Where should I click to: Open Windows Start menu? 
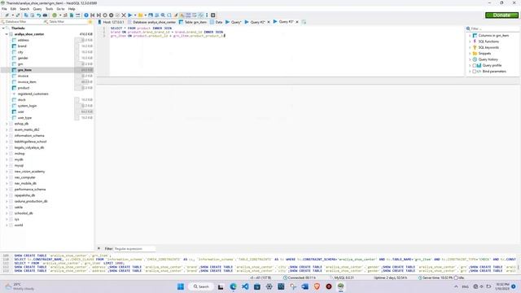(x=181, y=286)
